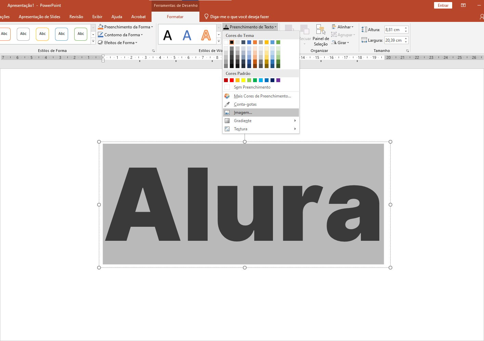Pick the green theme color swatch in top row
The width and height of the screenshot is (484, 341).
pyautogui.click(x=278, y=42)
